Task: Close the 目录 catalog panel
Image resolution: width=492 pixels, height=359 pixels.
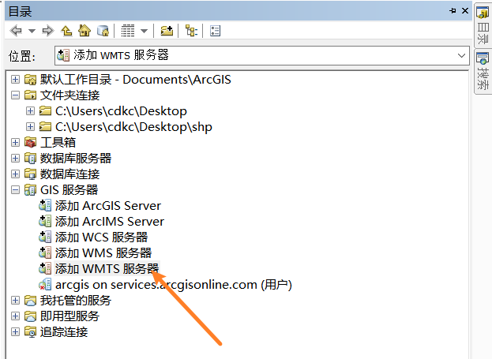Action: [465, 11]
